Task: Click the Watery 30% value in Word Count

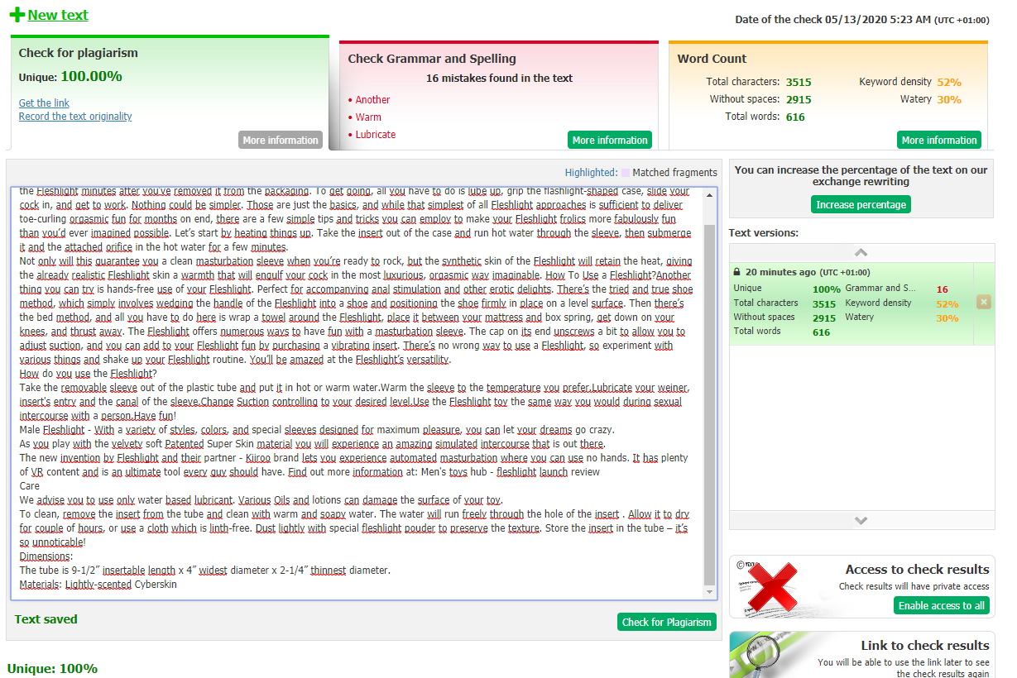Action: [x=949, y=99]
